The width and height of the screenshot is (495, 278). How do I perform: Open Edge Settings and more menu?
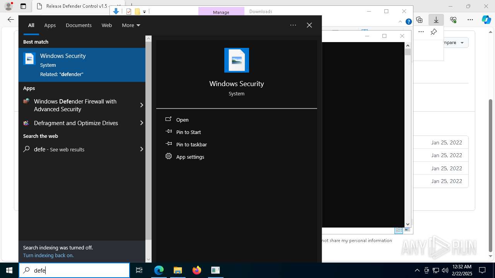(470, 19)
